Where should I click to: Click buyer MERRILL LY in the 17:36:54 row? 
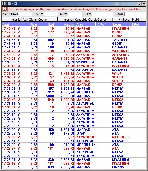coord(86,92)
